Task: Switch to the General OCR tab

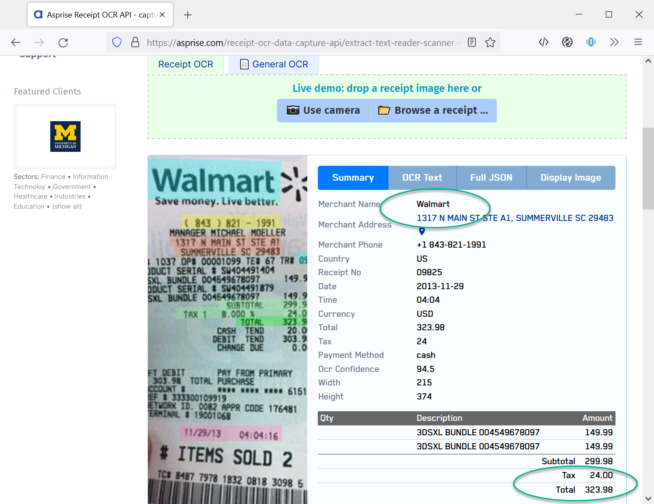Action: tap(274, 64)
